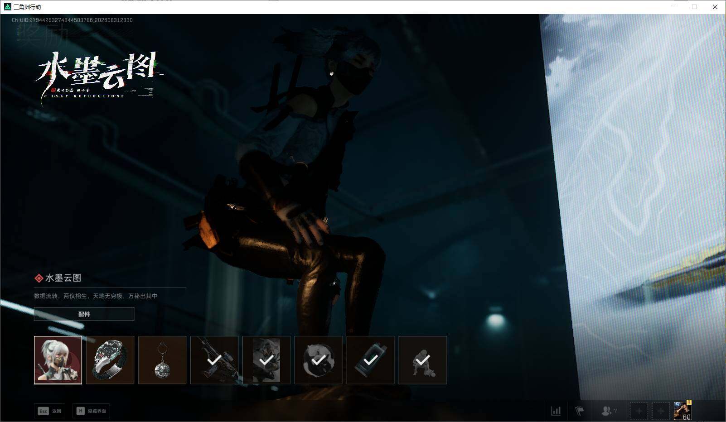This screenshot has height=422, width=726.
Task: Click the 配件 accessories button
Action: tap(84, 314)
